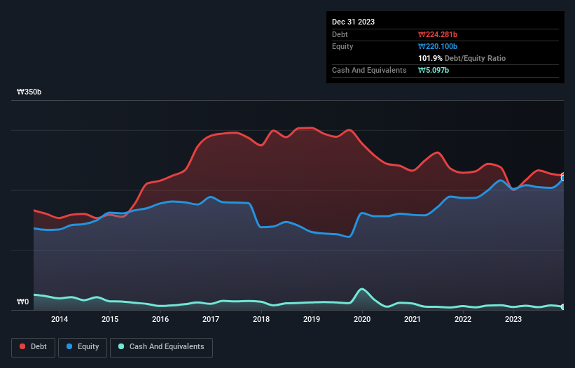Screen dimensions: 575x368
Task: Click the Equity label in tooltip
Action: click(342, 46)
